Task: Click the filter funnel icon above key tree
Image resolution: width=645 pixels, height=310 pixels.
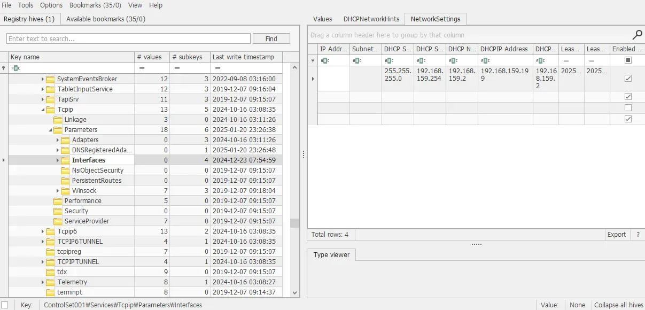Action: (x=4, y=68)
